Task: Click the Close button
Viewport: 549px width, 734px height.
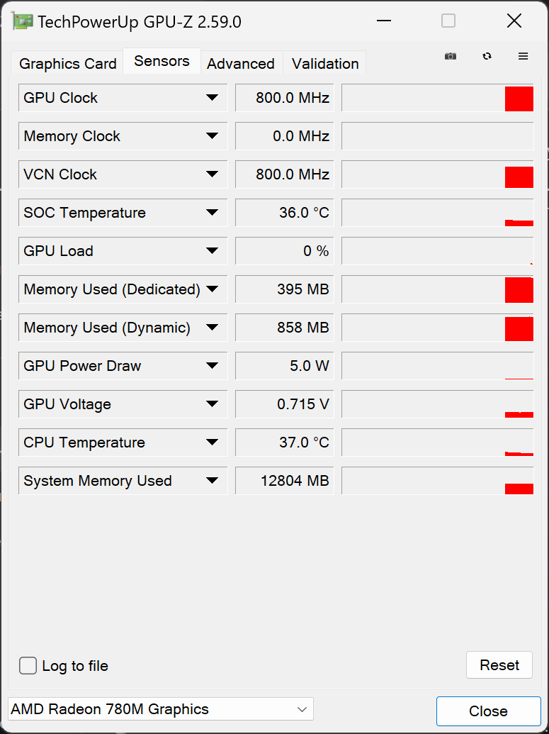Action: click(487, 711)
